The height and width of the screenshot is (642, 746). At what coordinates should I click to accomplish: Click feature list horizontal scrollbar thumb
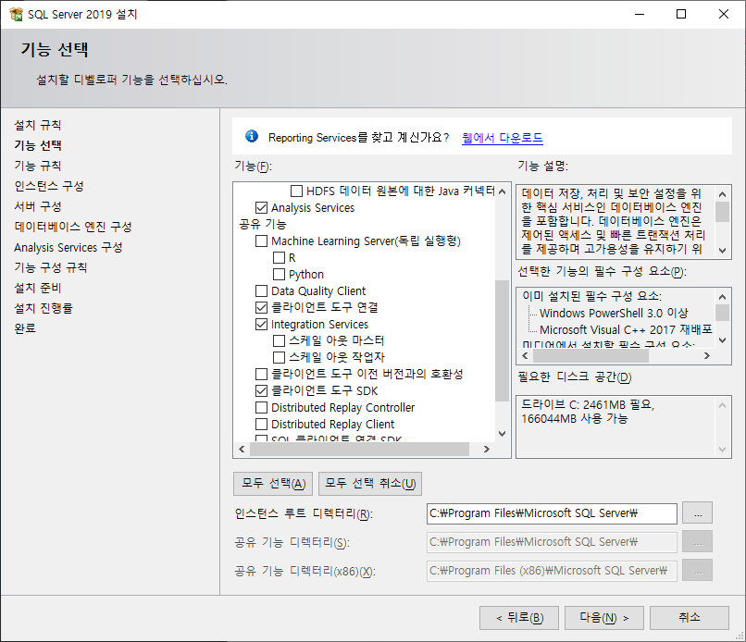click(x=360, y=449)
